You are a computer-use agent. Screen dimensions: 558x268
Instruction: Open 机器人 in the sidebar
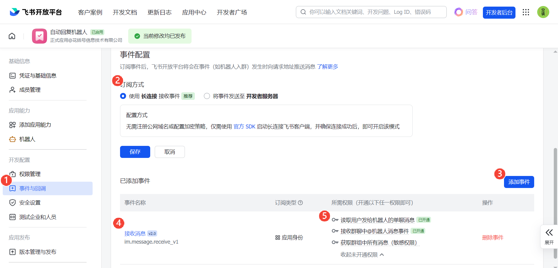click(x=27, y=139)
